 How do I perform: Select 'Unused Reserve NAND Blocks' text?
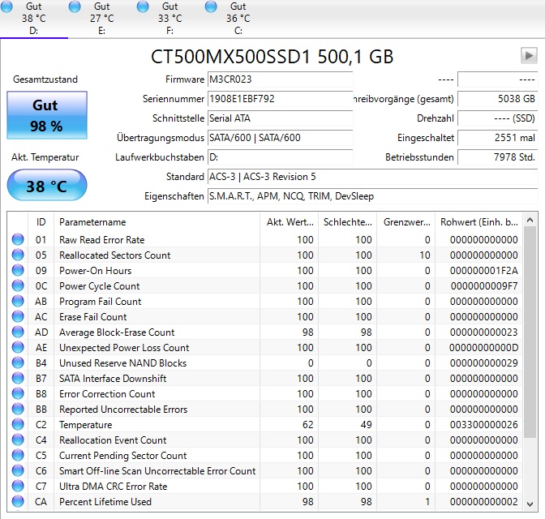point(122,363)
